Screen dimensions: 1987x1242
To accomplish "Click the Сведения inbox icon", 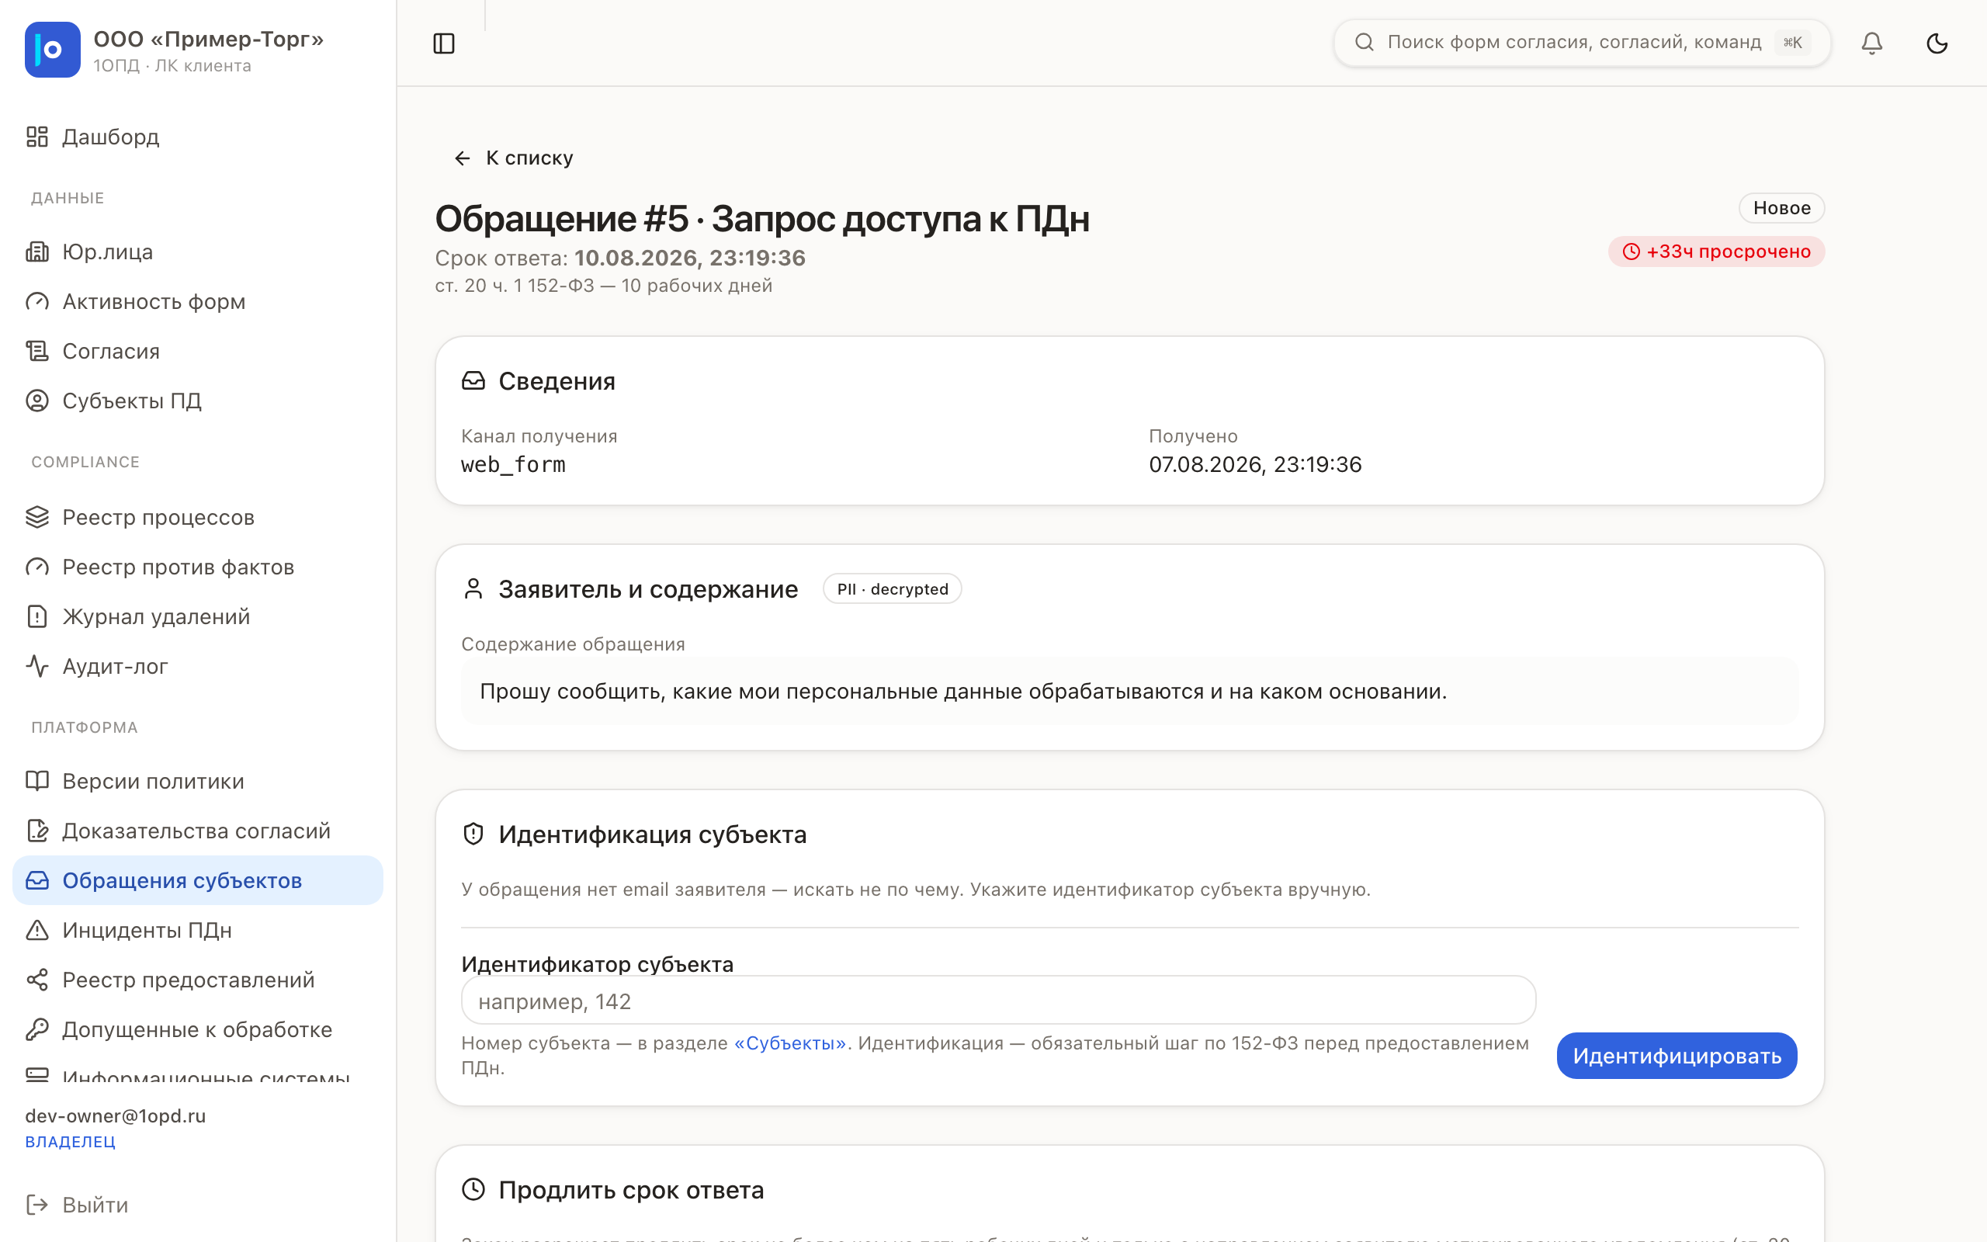I will click(473, 380).
